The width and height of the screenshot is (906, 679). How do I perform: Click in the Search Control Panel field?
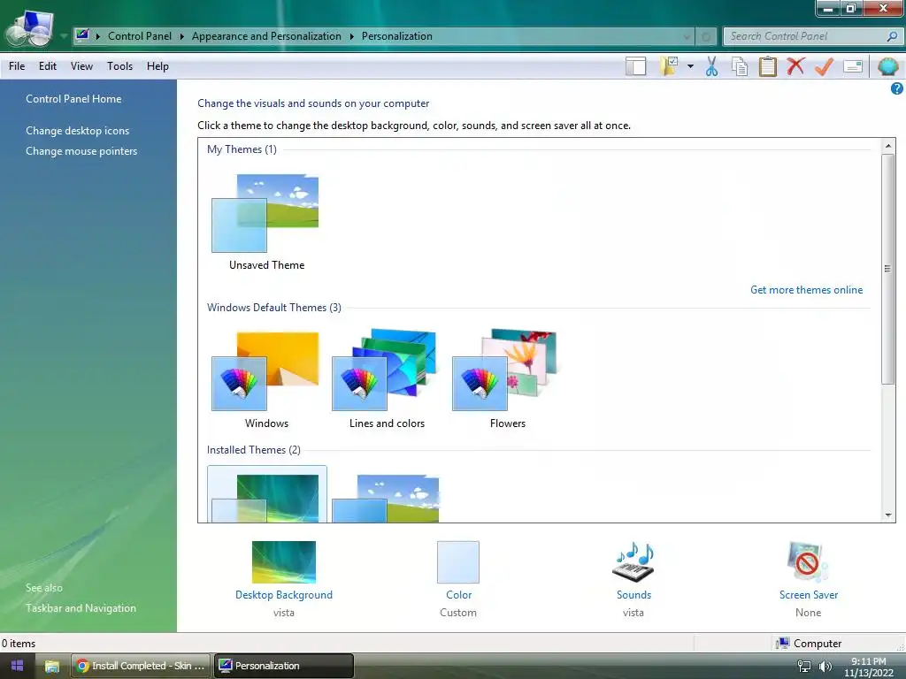click(x=806, y=36)
